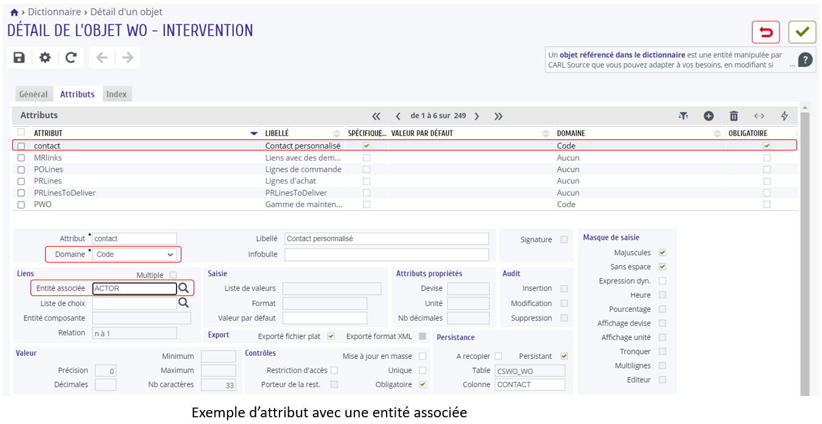Click the Dictionnaire breadcrumb link
Viewport: 822px width, 424px height.
point(54,12)
